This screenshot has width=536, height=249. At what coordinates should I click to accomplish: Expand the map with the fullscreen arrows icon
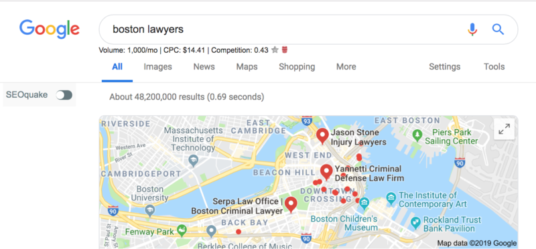click(505, 129)
